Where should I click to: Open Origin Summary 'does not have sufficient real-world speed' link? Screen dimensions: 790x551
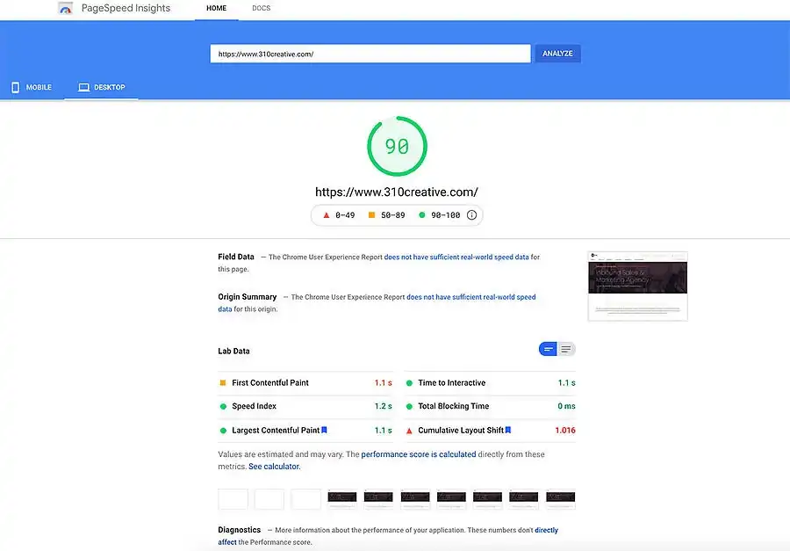pos(471,297)
